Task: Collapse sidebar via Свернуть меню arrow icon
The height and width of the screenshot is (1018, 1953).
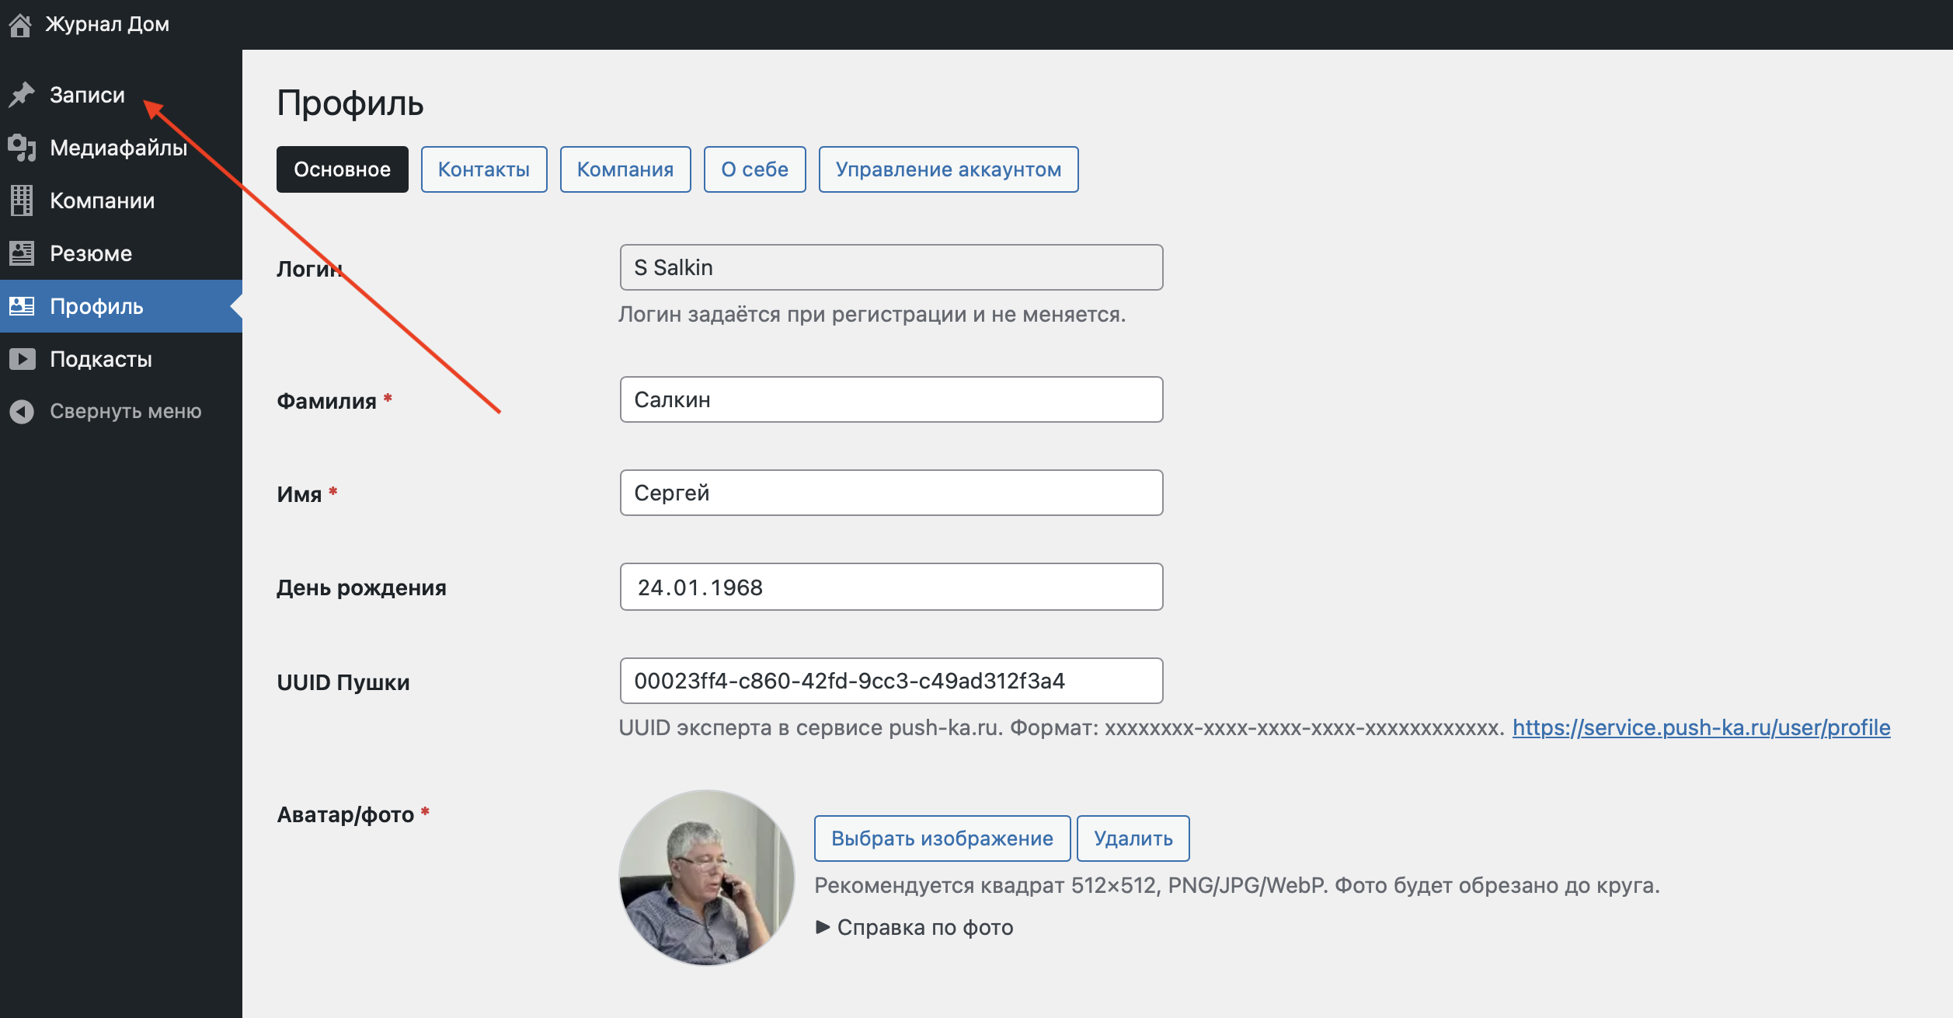Action: pos(22,411)
